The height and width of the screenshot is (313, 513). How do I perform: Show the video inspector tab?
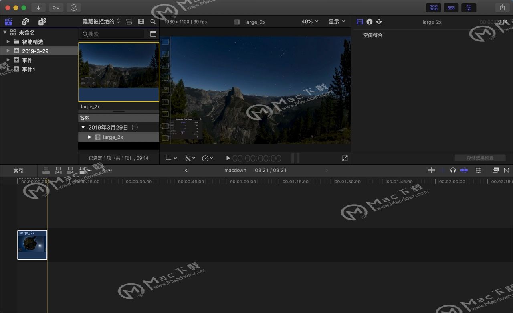click(360, 22)
